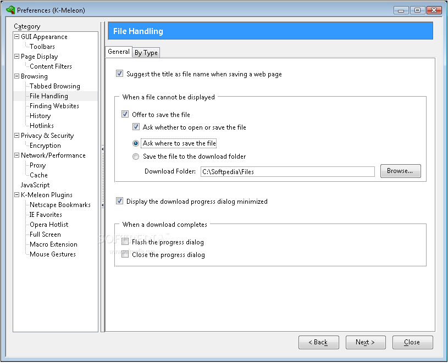This screenshot has width=448, height=363.
Task: Maximize the Preferences window
Action: 417,10
